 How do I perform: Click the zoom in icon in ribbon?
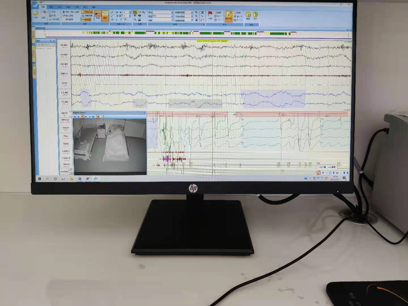[x=196, y=12]
